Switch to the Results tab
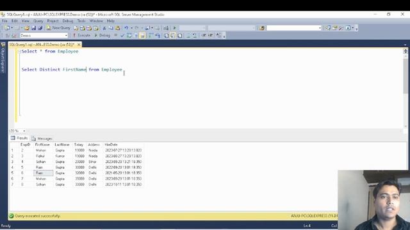 click(19, 138)
